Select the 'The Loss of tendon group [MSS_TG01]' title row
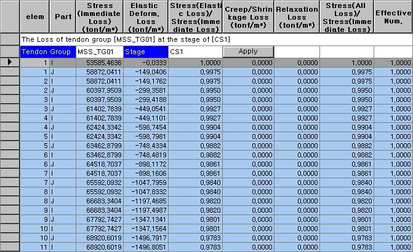Screen dimensions: 413x252 tap(216, 39)
